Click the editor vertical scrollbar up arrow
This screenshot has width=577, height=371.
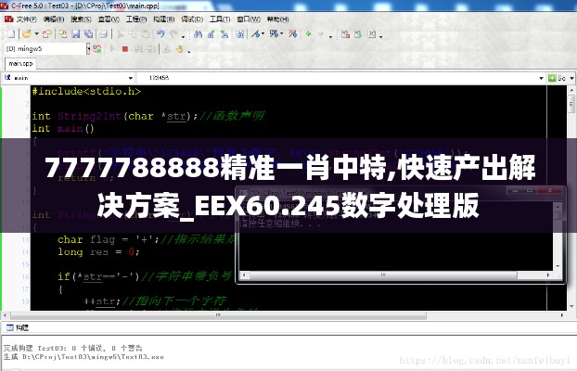coord(571,90)
